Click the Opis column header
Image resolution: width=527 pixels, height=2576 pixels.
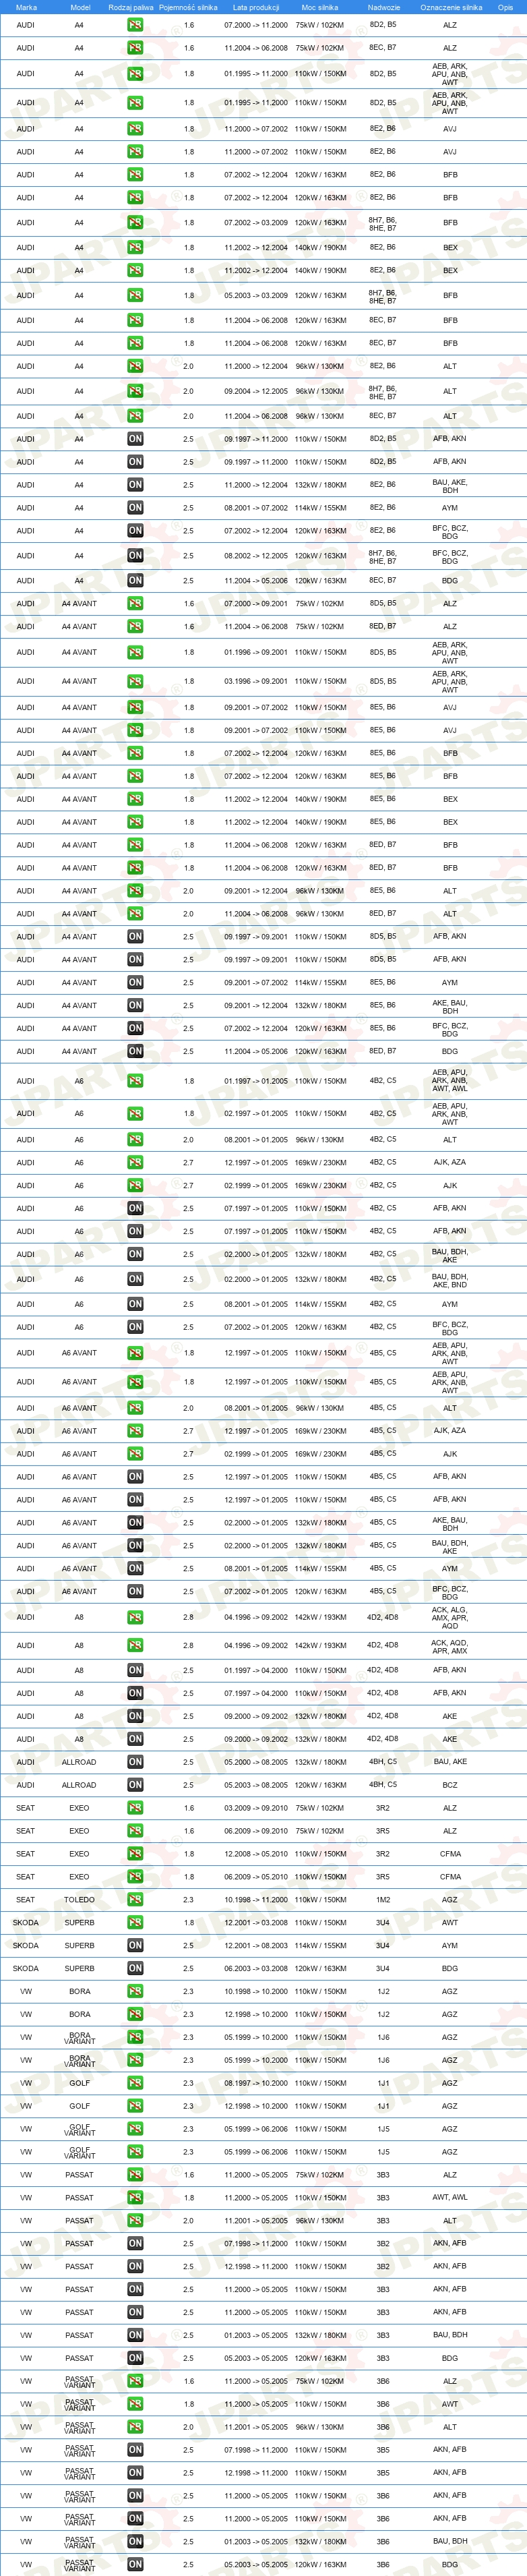click(505, 7)
